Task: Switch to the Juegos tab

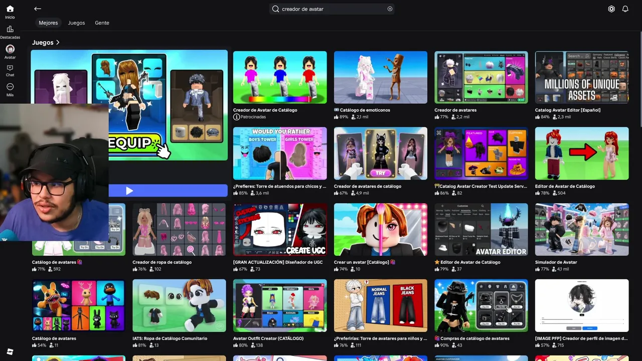Action: tap(76, 23)
